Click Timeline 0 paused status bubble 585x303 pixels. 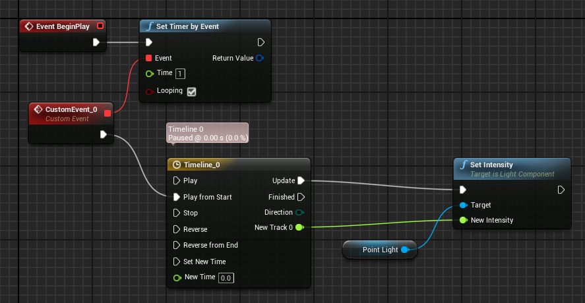(x=208, y=133)
